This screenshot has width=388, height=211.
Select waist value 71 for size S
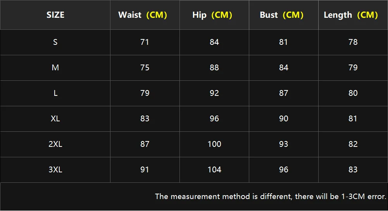[x=145, y=42]
